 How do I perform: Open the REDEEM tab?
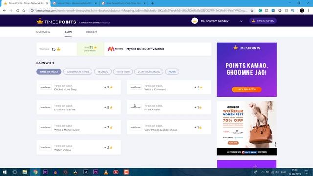point(91,32)
